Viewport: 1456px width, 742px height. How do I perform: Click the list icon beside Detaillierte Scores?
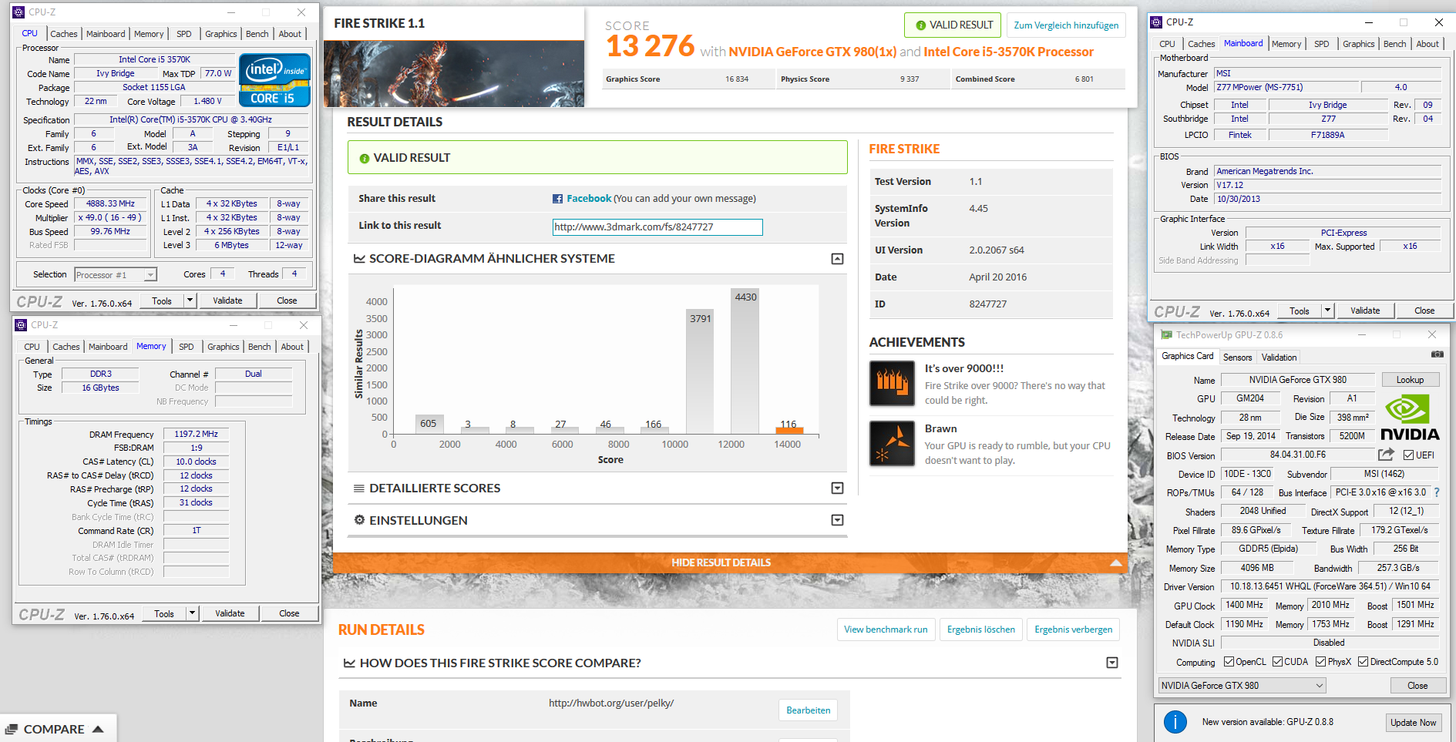[x=359, y=489]
